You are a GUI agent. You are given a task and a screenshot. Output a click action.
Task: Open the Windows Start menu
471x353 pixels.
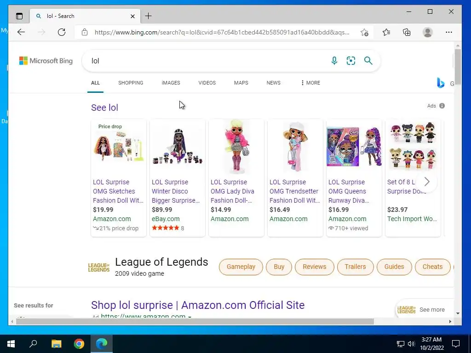(11, 344)
